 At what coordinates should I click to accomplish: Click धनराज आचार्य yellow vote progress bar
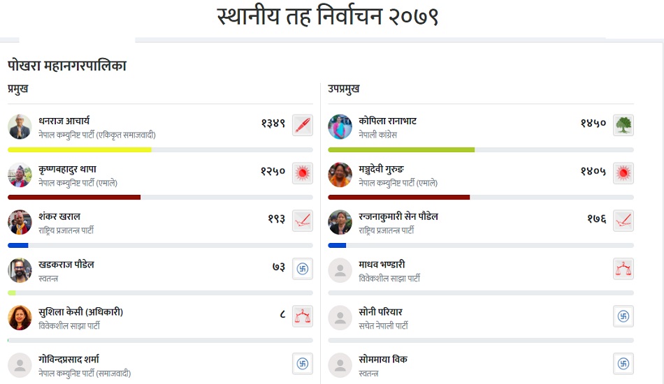click(79, 149)
